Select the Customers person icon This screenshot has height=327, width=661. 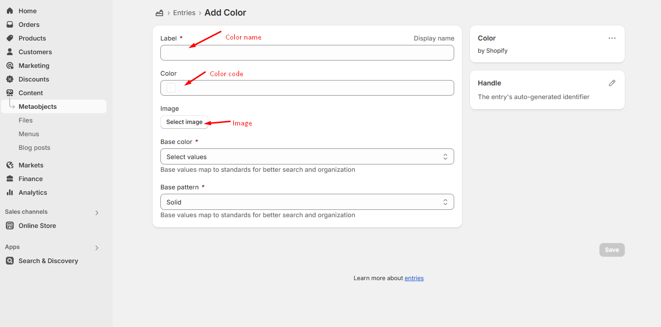pyautogui.click(x=10, y=52)
